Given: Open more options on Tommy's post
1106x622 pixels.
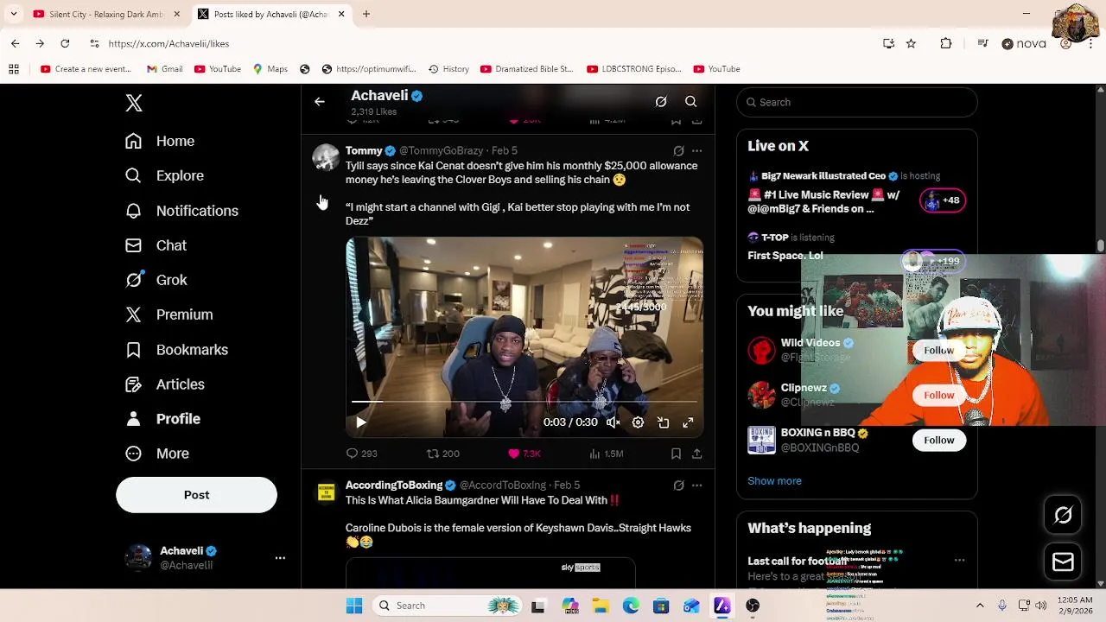Looking at the screenshot, I should (697, 150).
